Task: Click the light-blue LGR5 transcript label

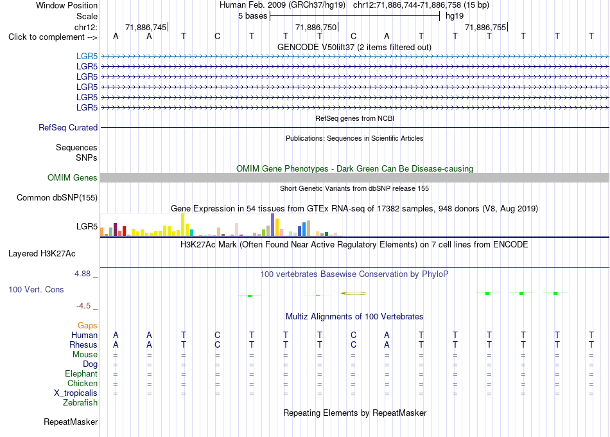Action: [87, 57]
